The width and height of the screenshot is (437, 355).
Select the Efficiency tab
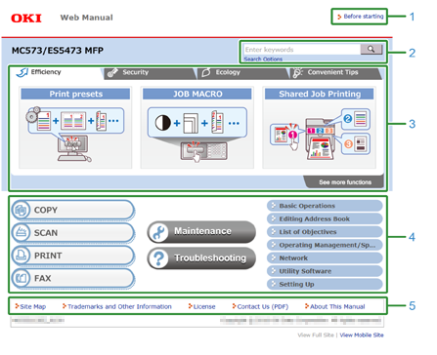click(x=56, y=73)
